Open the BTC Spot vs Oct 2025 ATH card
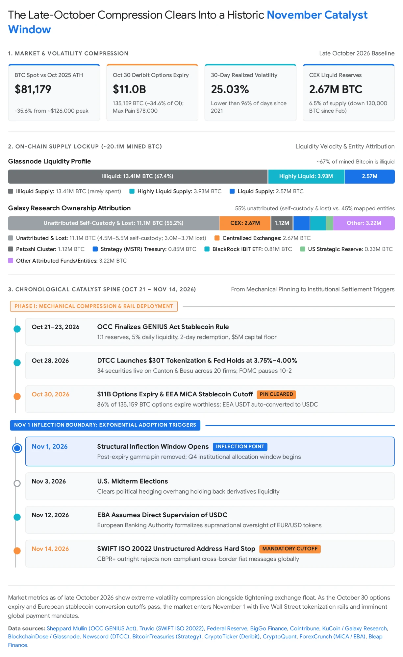 tap(54, 93)
